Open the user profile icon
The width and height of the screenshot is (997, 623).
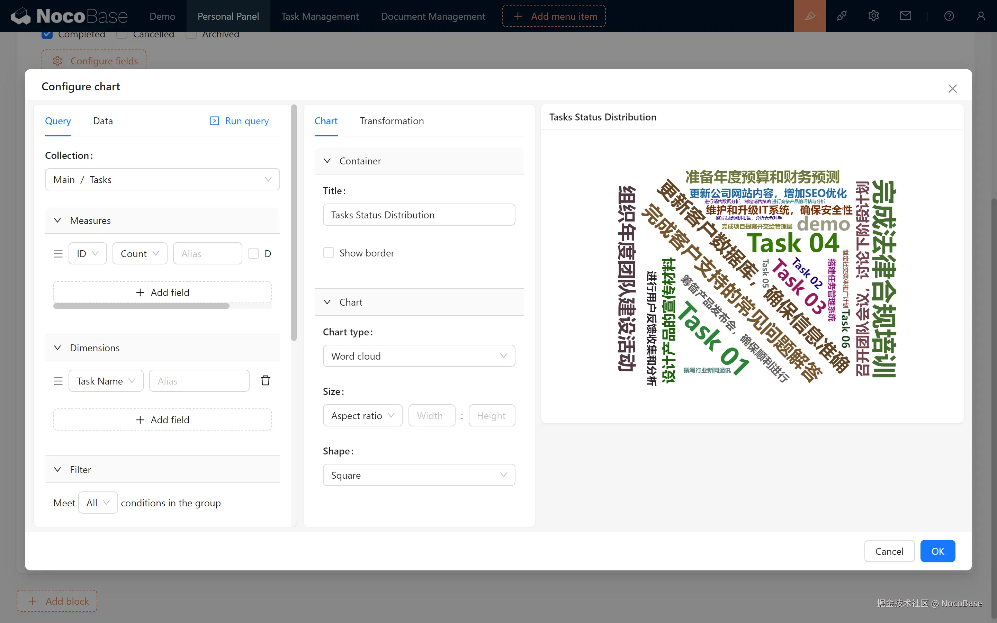(980, 16)
